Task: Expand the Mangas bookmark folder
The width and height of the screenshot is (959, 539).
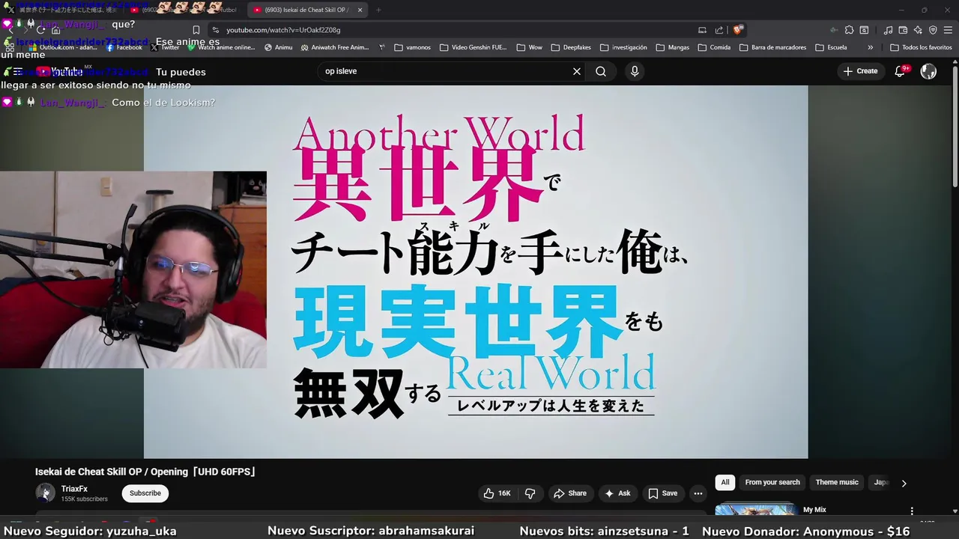Action: 673,47
